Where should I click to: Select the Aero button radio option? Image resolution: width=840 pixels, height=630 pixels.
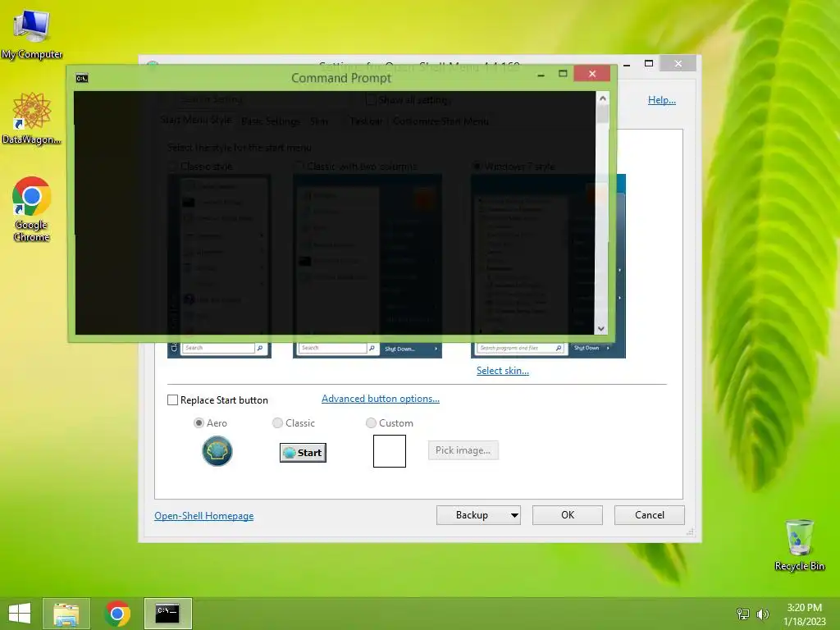point(199,423)
